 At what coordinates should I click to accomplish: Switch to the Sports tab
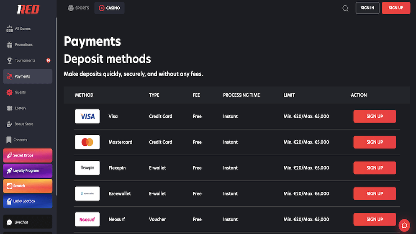79,8
